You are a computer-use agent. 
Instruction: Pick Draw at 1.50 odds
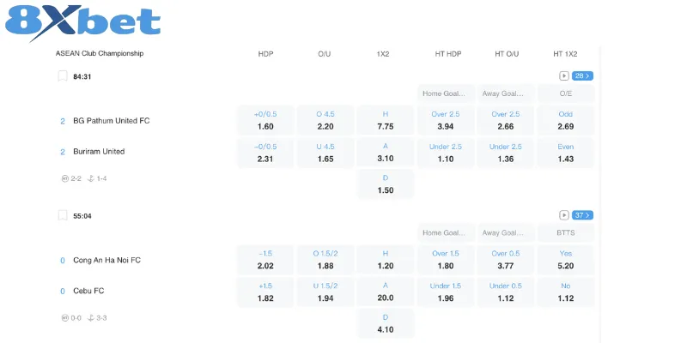(385, 184)
